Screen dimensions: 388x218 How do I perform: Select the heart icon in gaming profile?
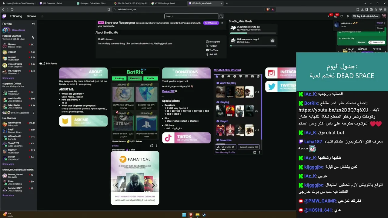tap(241, 76)
